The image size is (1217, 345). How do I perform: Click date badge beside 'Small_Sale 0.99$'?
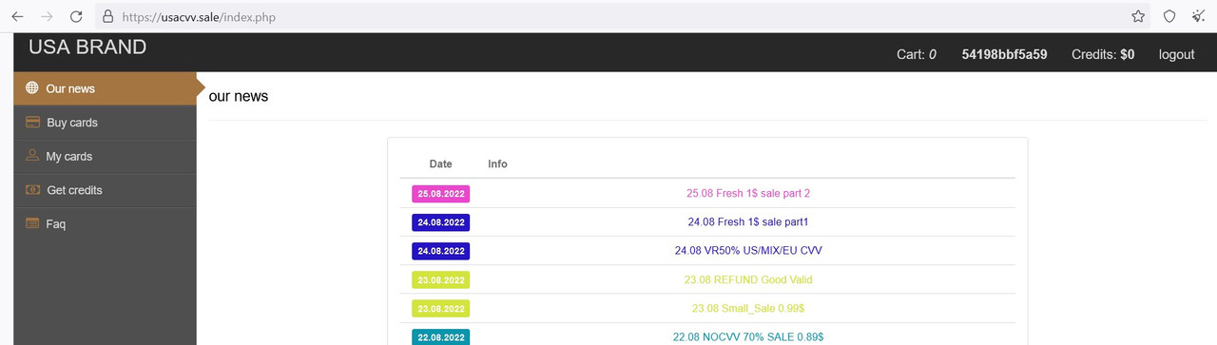click(x=440, y=308)
